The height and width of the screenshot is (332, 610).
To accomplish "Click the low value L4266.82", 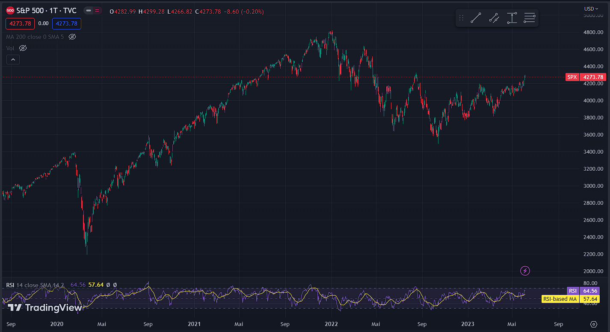I will click(x=180, y=11).
